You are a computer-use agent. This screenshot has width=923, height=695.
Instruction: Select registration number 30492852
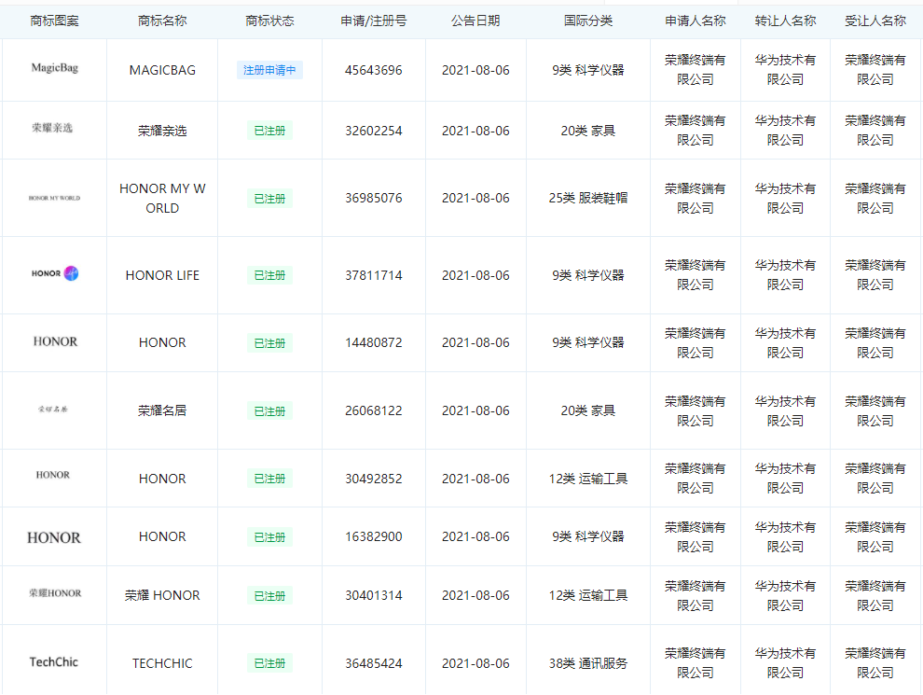[x=374, y=479]
